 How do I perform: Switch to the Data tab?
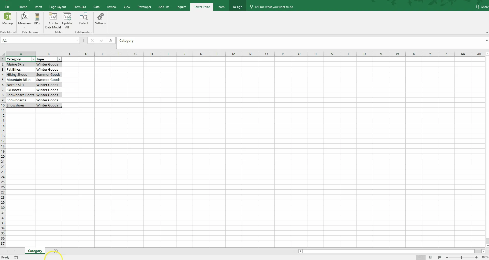(x=96, y=7)
